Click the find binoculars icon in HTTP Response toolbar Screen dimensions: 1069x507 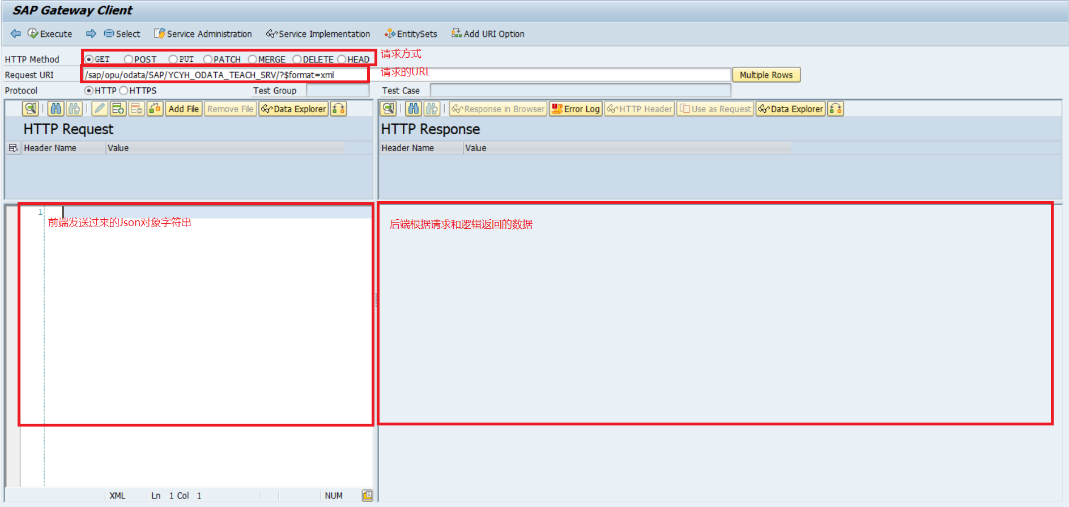[414, 109]
